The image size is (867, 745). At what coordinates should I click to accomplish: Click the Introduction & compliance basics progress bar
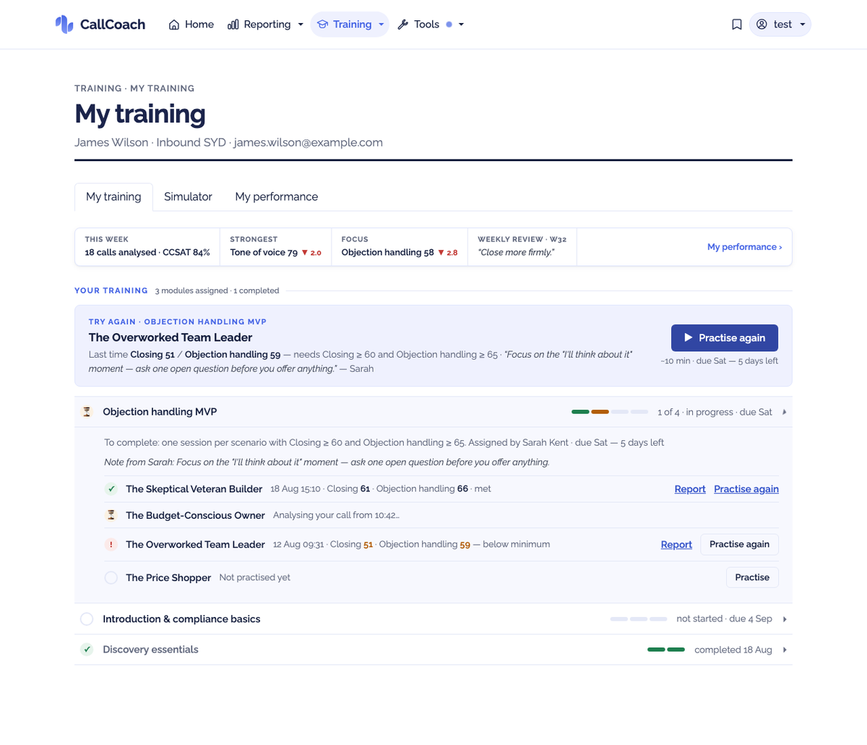[639, 619]
